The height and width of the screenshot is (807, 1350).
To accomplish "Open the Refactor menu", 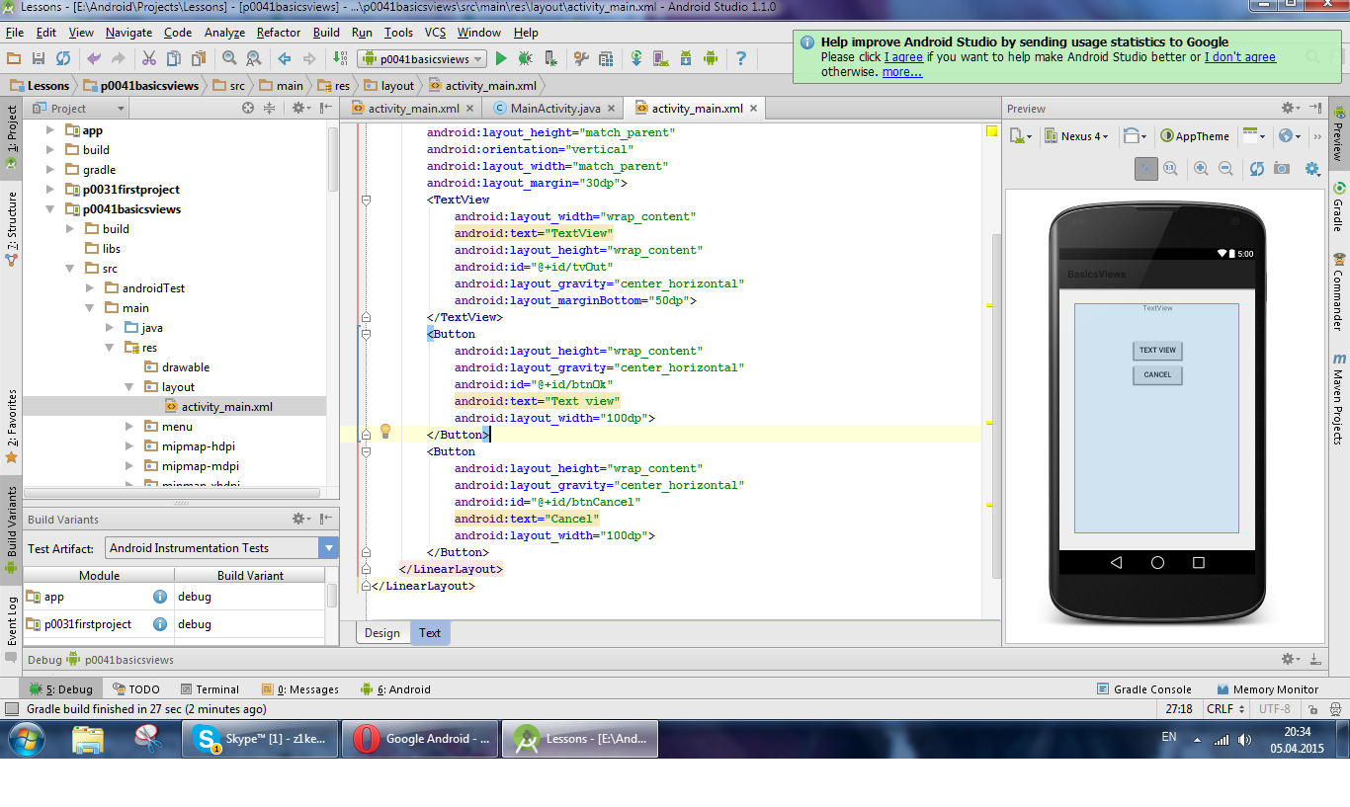I will [x=279, y=33].
